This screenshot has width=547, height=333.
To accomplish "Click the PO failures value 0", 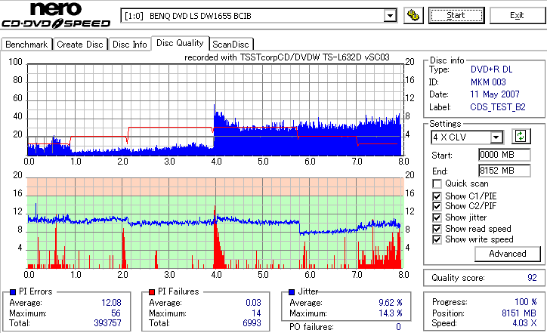I will pyautogui.click(x=398, y=327).
